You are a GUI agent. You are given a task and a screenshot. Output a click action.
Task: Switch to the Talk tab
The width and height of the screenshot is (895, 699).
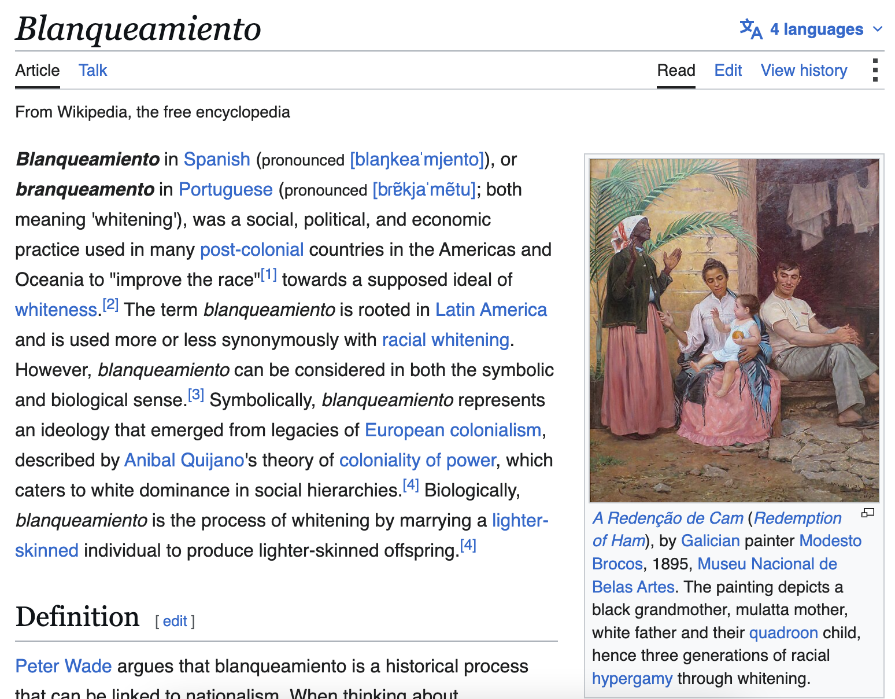point(93,70)
